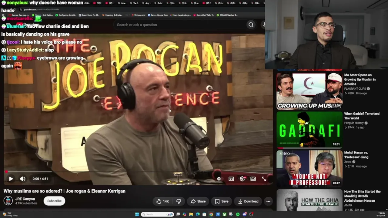Open the 'Item shared with yo...' bookmark
Viewport: 388px width, 218px height.
click(x=180, y=15)
